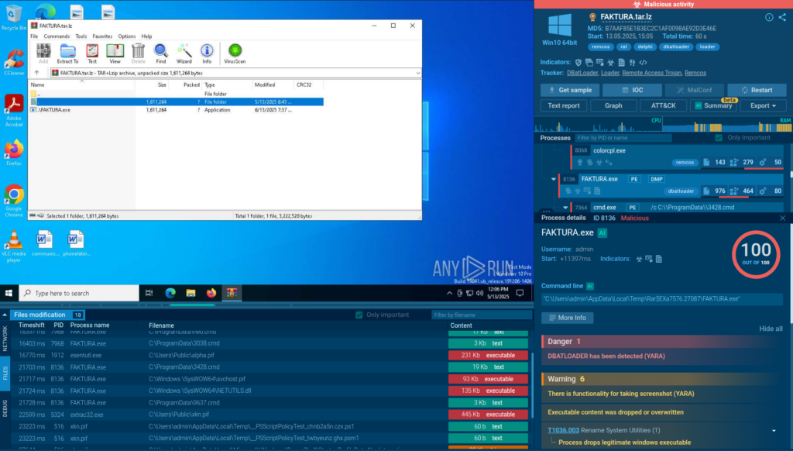793x451 pixels.
Task: Click the Filter by filename field
Action: (x=479, y=315)
